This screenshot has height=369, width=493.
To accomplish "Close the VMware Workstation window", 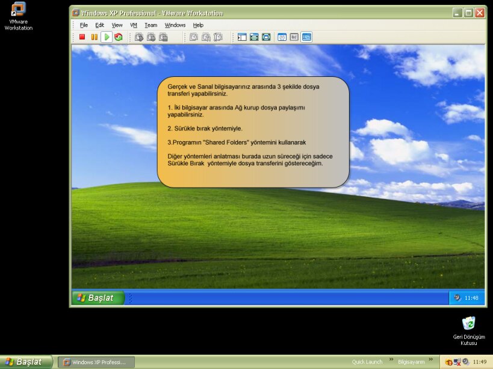I will 480,13.
